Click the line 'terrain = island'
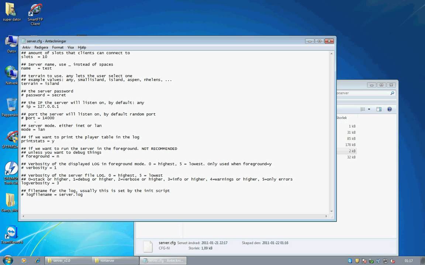This screenshot has height=265, width=425. pos(40,84)
